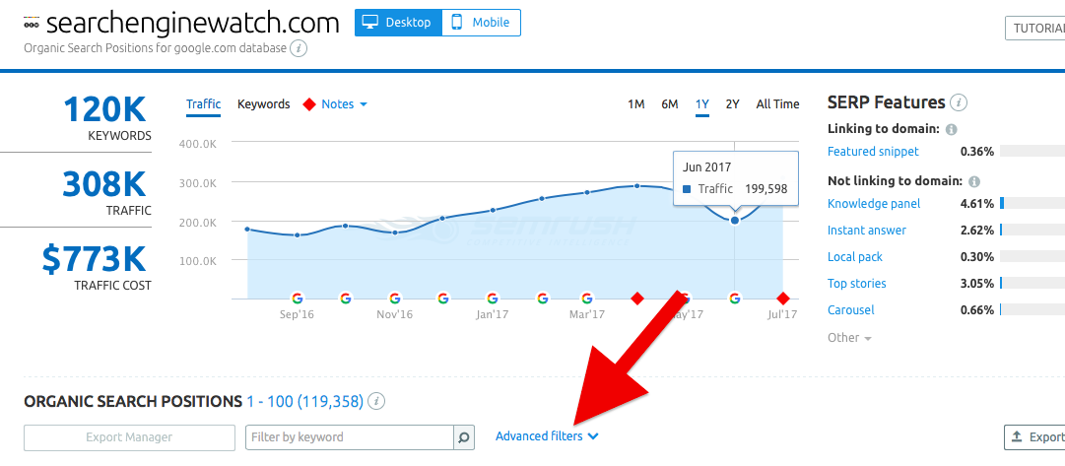1065x466 pixels.
Task: Click the Tutorial button
Action: pos(1035,29)
